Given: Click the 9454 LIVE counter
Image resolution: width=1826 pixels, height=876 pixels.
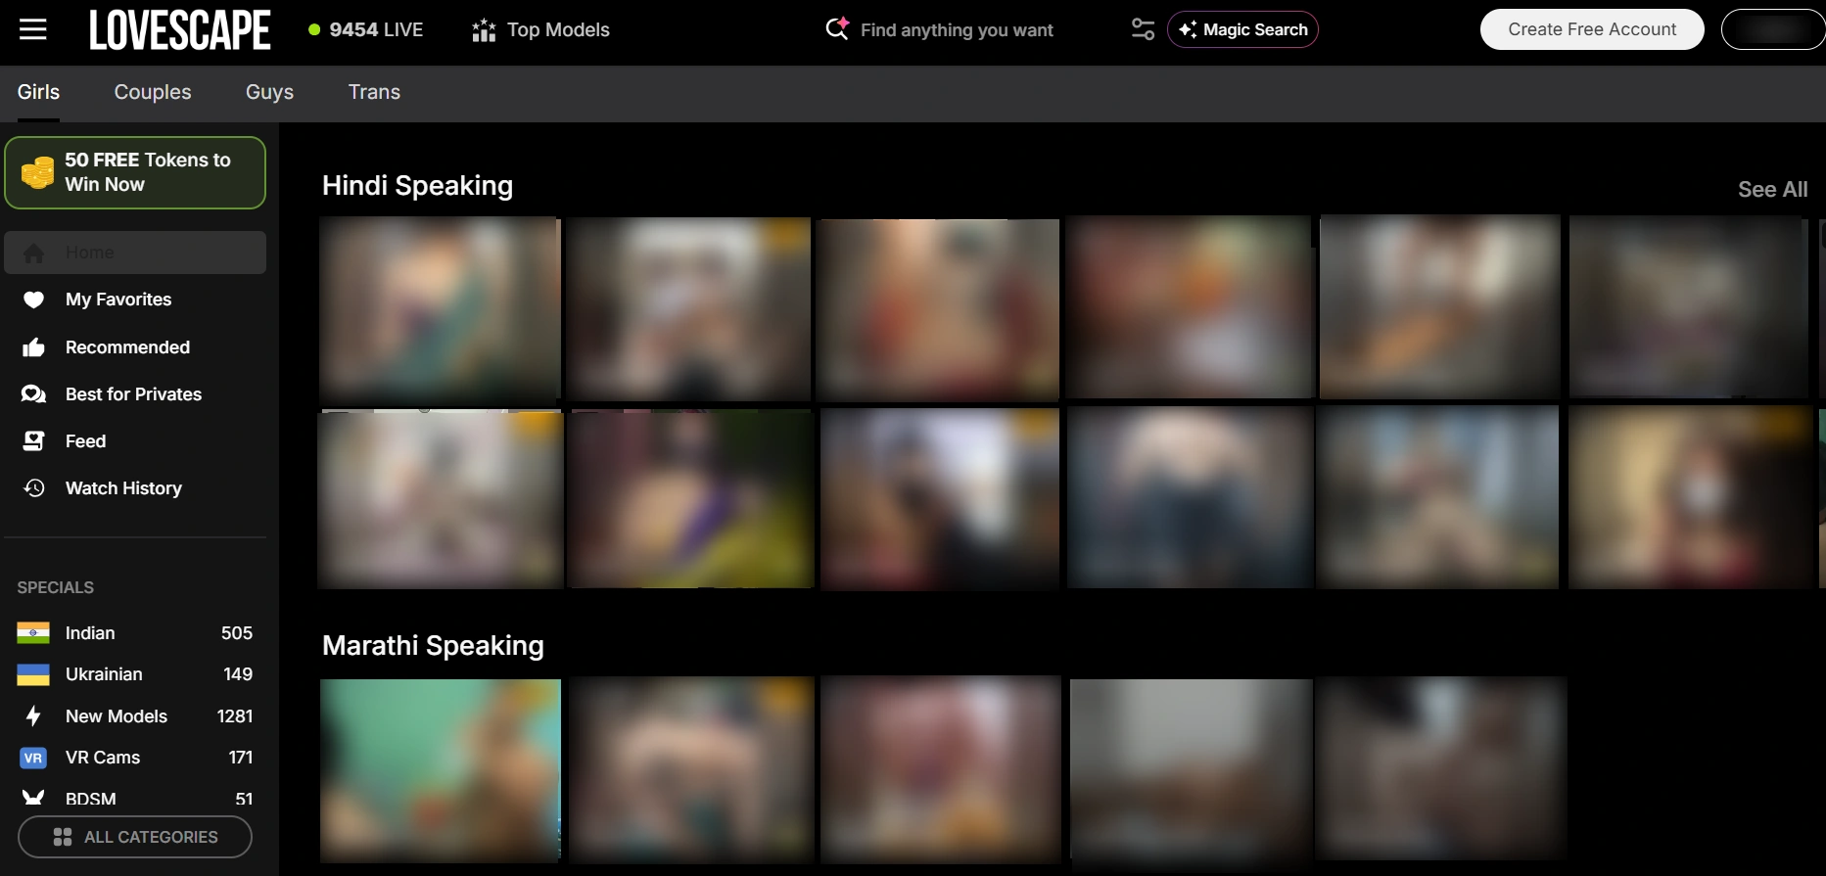Looking at the screenshot, I should [366, 29].
